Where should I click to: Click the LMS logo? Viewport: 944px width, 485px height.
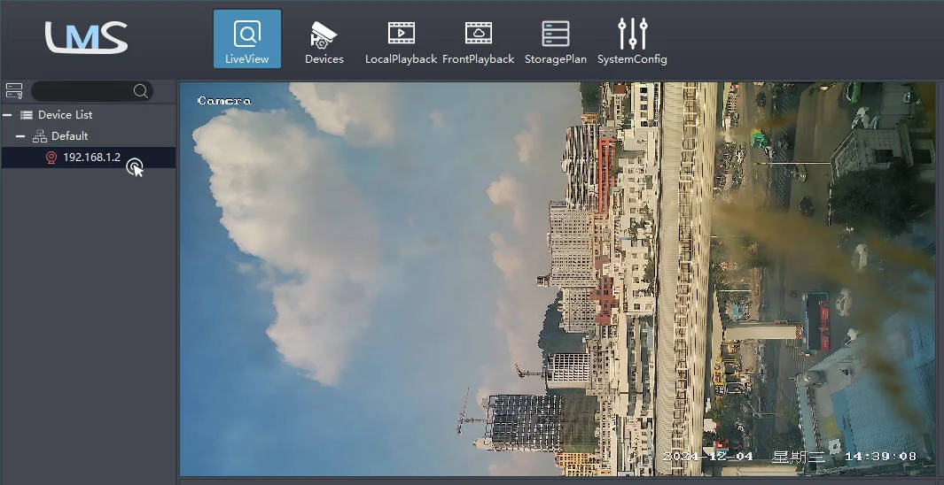(x=86, y=37)
